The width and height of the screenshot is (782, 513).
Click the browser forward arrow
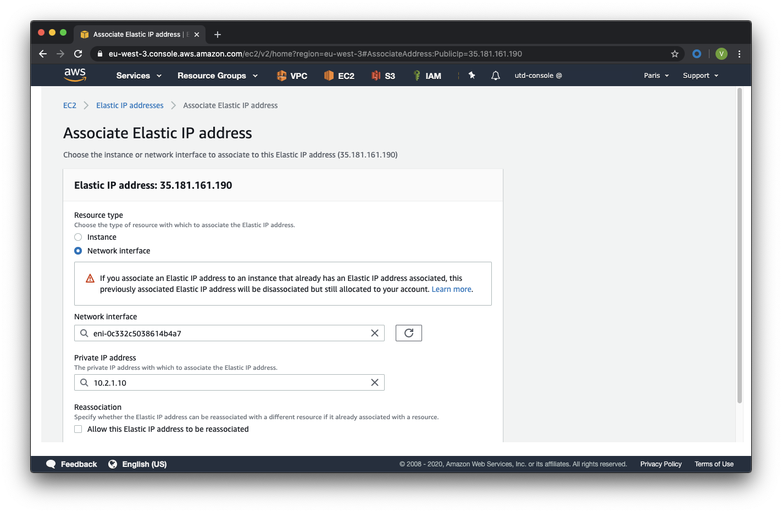pyautogui.click(x=60, y=54)
